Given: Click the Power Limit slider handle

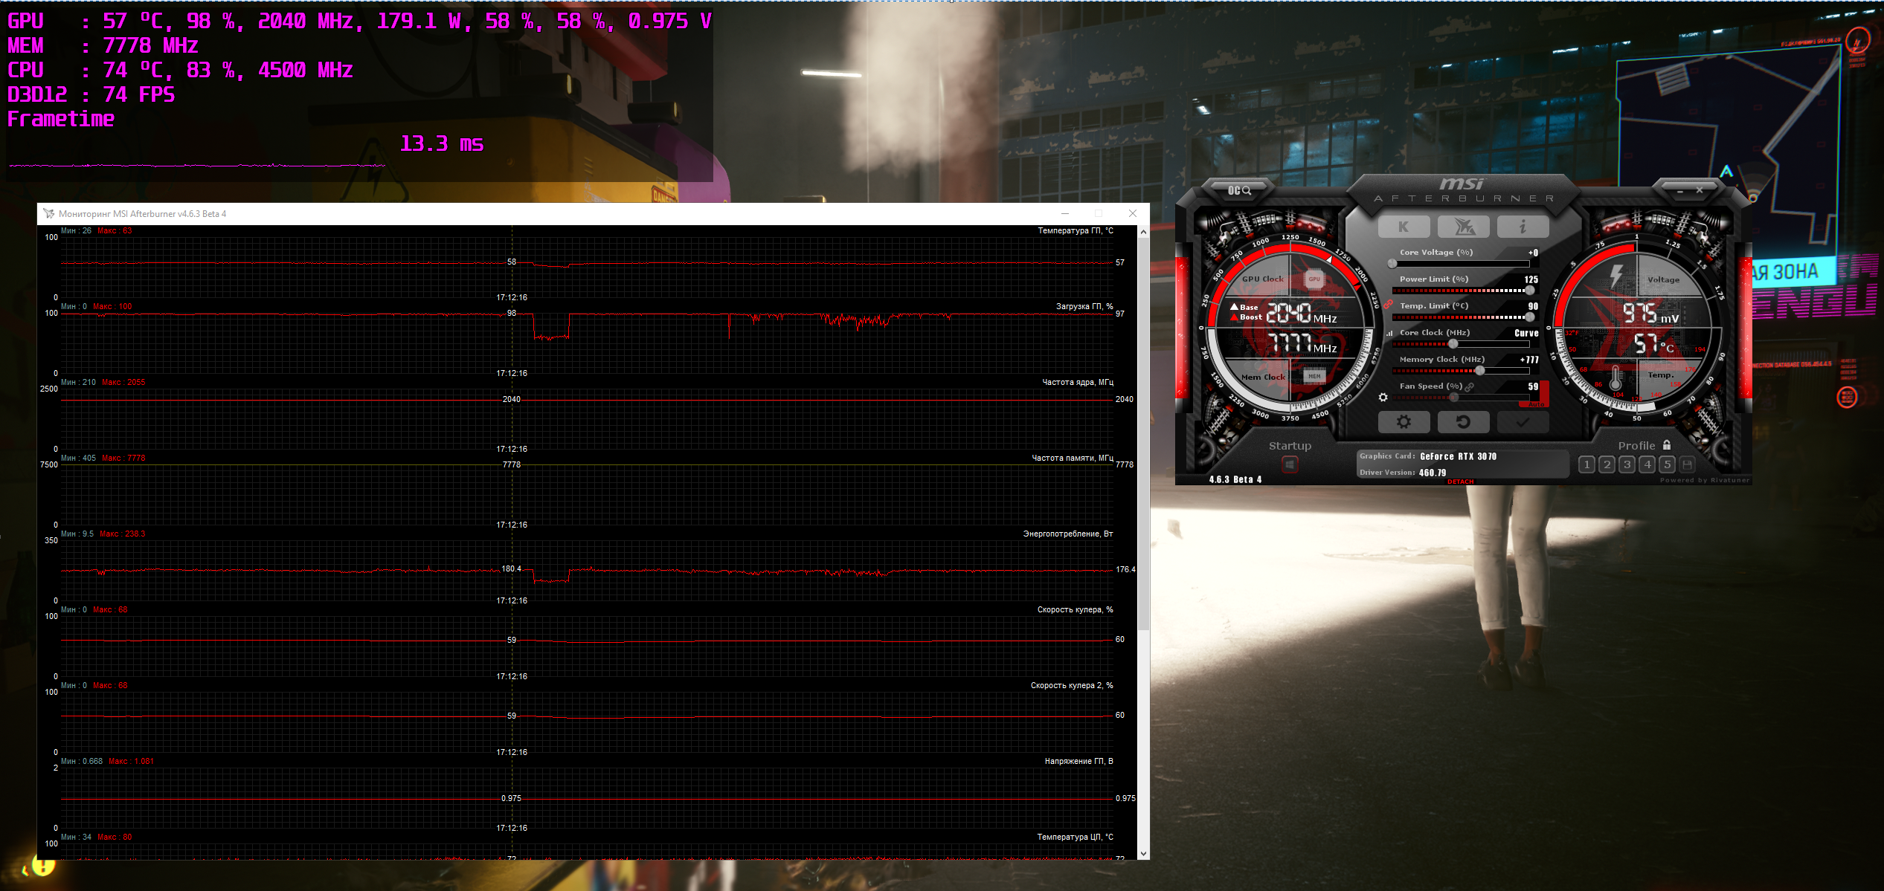Looking at the screenshot, I should tap(1529, 291).
